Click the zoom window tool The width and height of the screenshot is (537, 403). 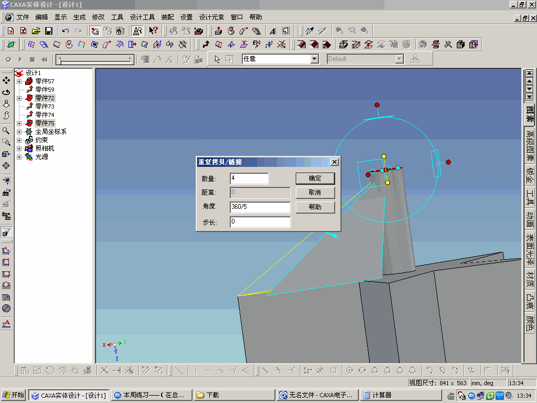(x=6, y=142)
